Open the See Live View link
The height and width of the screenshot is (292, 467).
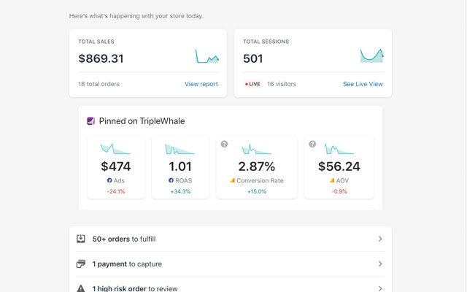pyautogui.click(x=363, y=84)
